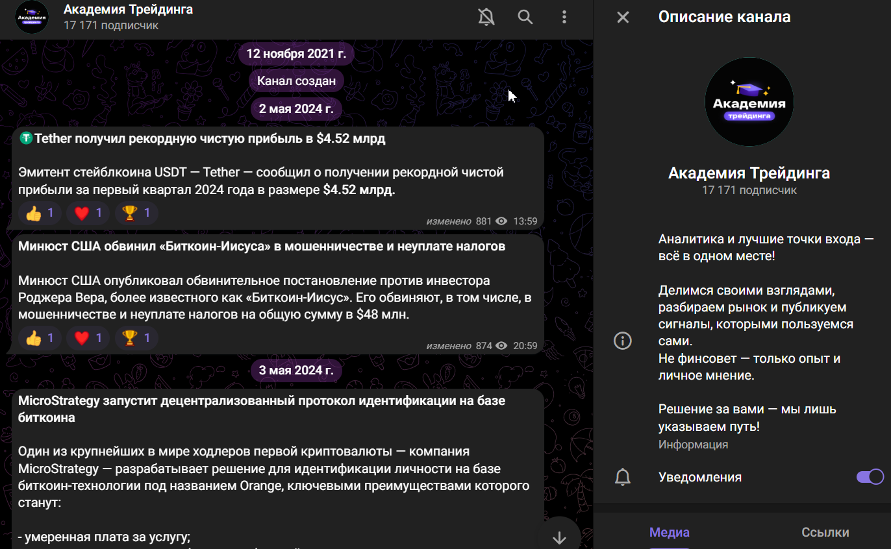Click the header subscriber count 17 171 подписчик

tap(111, 26)
